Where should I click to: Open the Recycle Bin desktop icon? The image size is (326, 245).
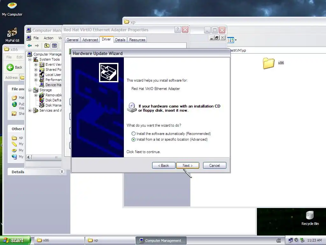[310, 218]
